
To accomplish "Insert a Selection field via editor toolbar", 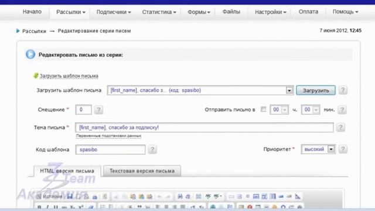I will [272, 197].
